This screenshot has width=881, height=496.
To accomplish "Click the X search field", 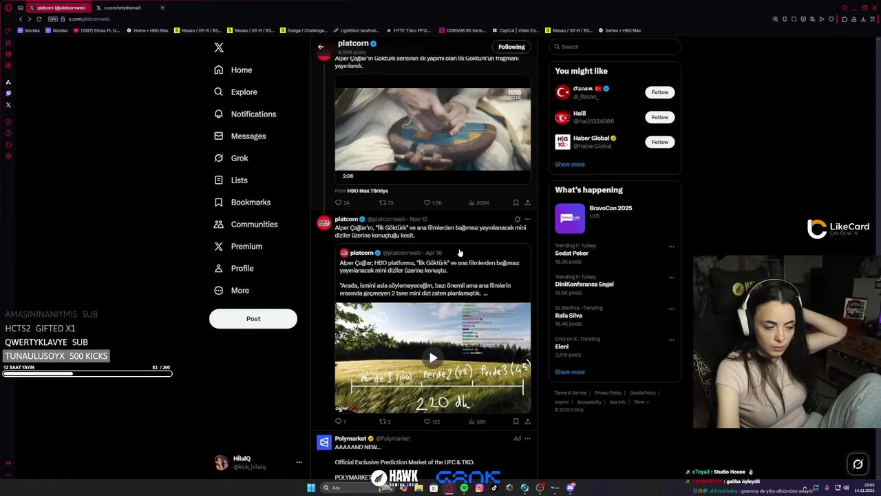I will [x=615, y=47].
